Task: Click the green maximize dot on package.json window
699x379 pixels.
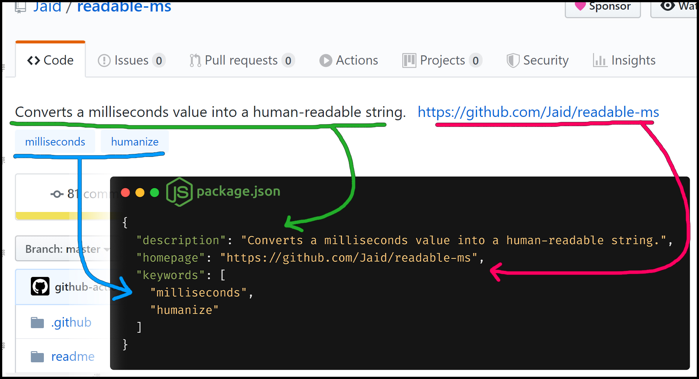Action: point(154,192)
